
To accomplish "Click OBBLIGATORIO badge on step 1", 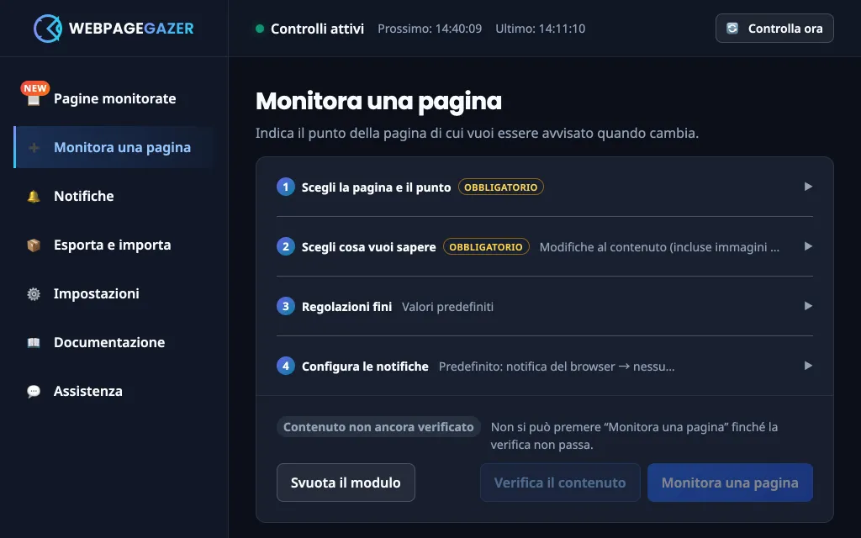I will [501, 187].
